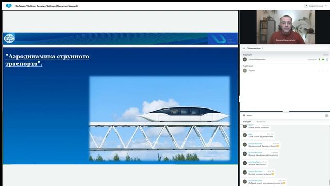
Task: Click the Savaneli Alexander webcam video
Action: click(286, 27)
